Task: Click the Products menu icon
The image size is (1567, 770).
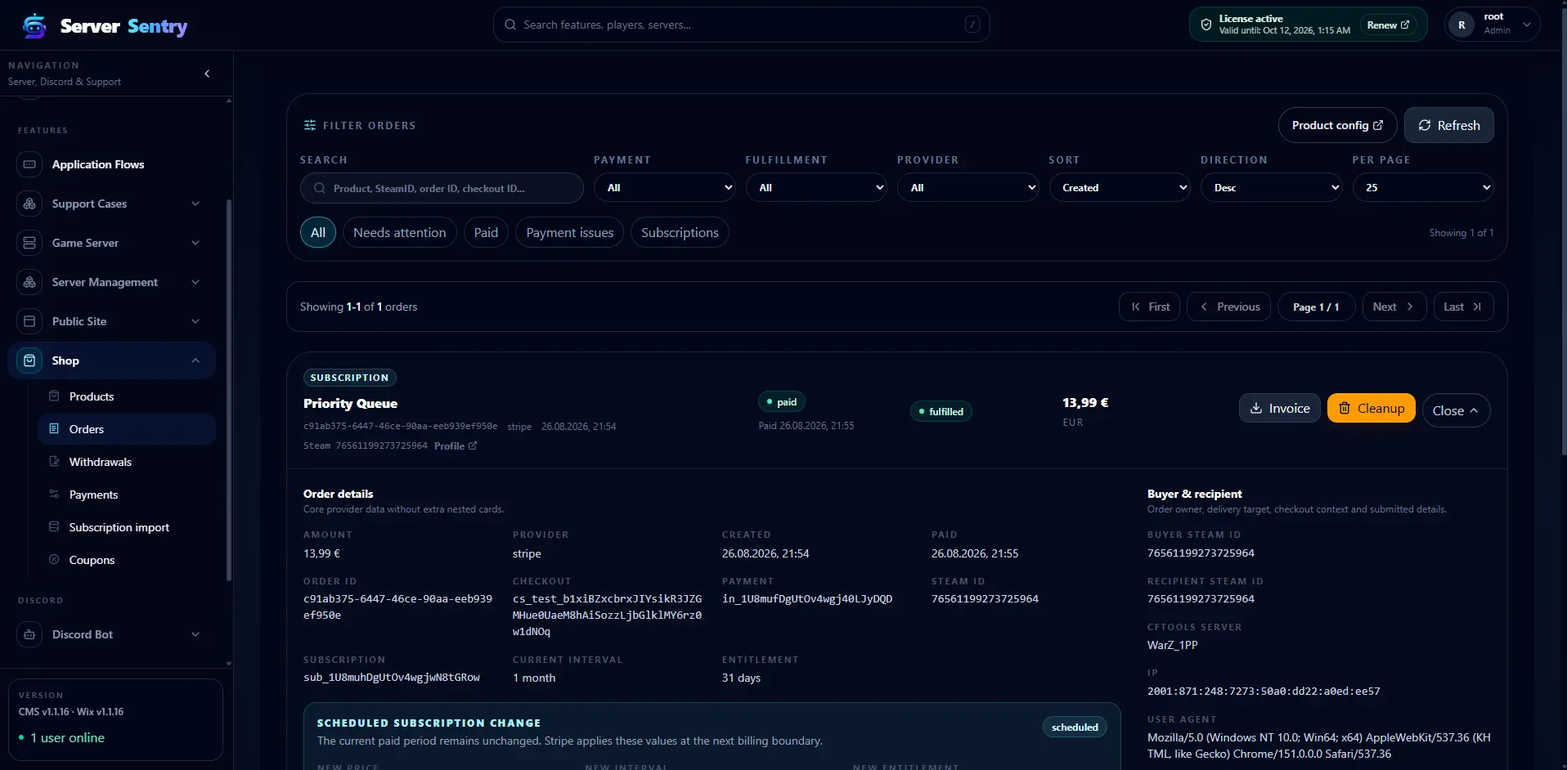Action: [54, 396]
